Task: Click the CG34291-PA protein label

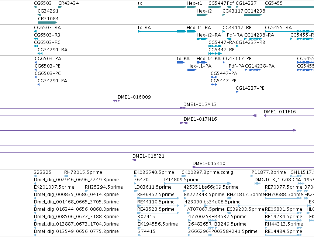Action: 52,81
